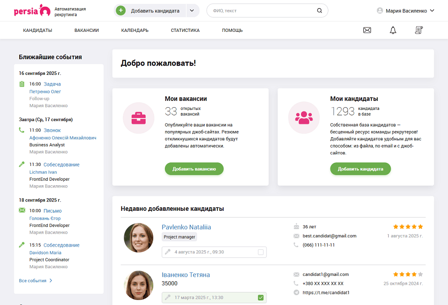The height and width of the screenshot is (305, 448).
Task: Click the search magnifier in the search bar
Action: [319, 10]
